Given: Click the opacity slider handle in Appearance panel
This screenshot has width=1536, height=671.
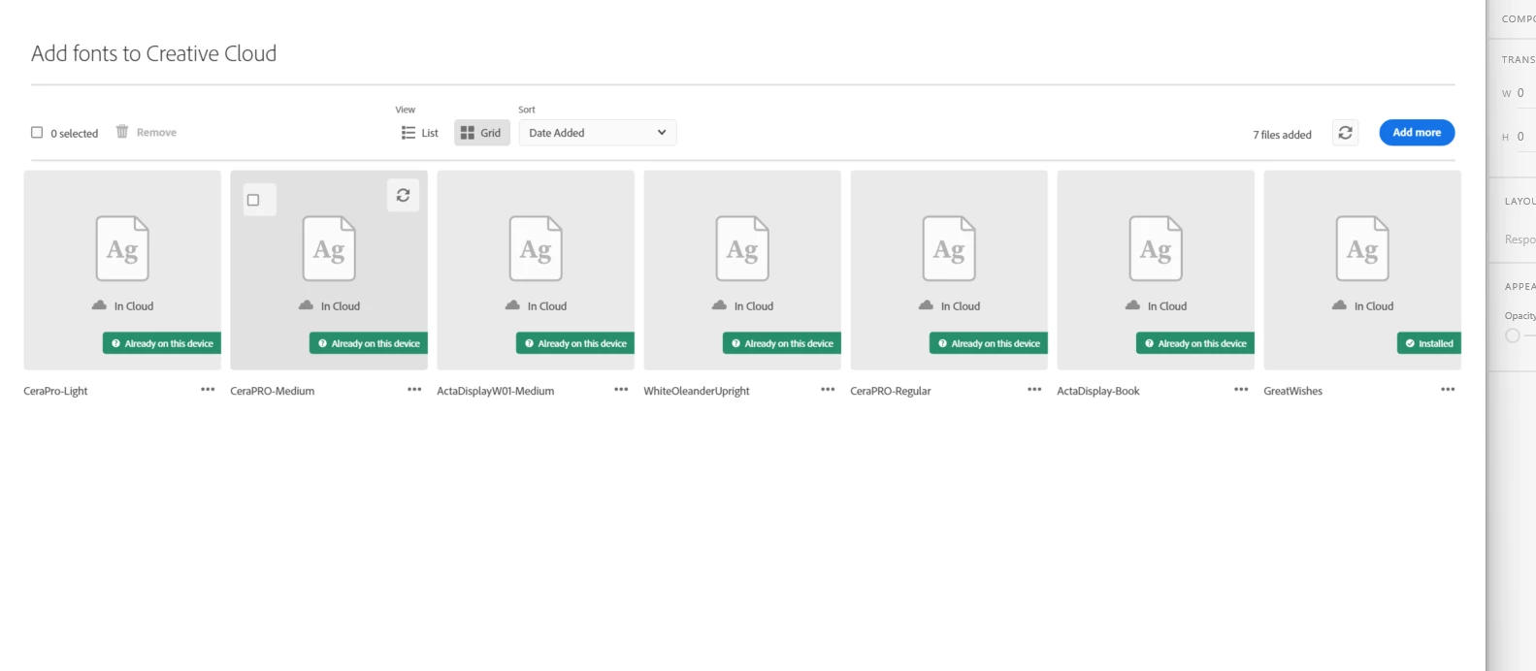Looking at the screenshot, I should point(1513,335).
